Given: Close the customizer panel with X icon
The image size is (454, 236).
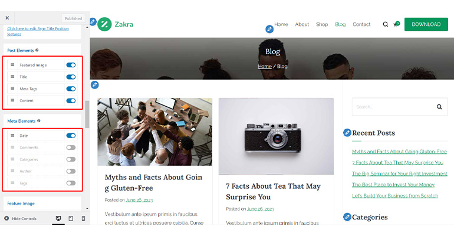Looking at the screenshot, I should coord(7,18).
